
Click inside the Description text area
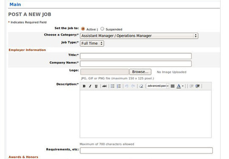[x=145, y=114]
